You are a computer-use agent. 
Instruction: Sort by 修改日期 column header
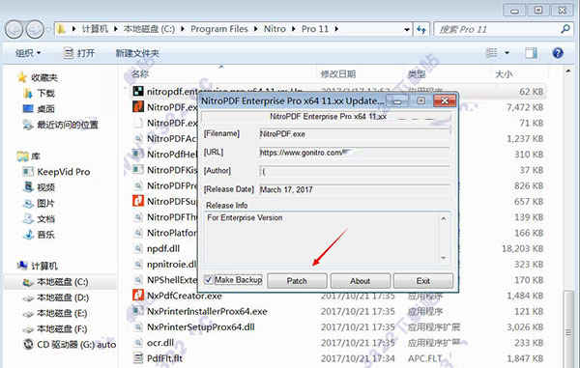pos(337,74)
